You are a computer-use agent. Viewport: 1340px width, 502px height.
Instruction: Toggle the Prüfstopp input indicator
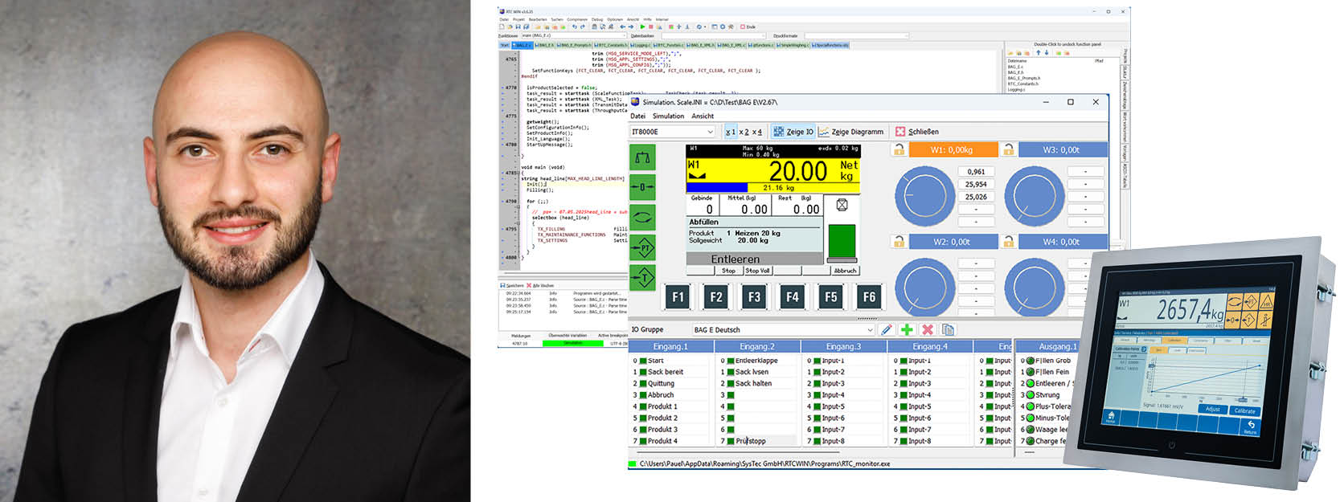pyautogui.click(x=731, y=441)
